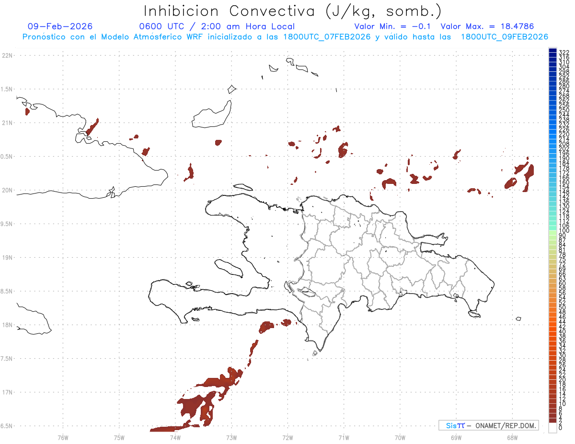Click the "0" value at the color scale bottom
The image size is (575, 444).
coord(561,427)
